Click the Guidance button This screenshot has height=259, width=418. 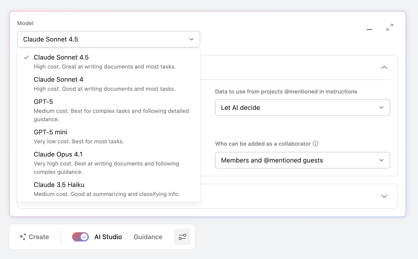point(148,237)
